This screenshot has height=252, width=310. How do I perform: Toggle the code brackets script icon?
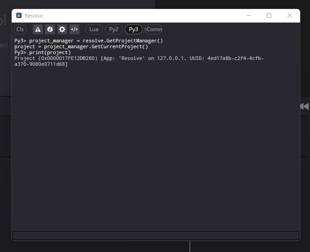[x=74, y=29]
